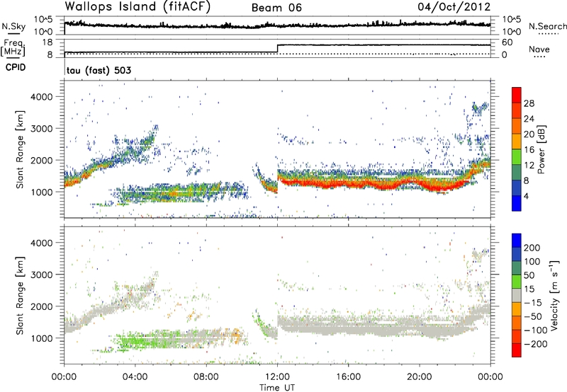
Task: Click the '-100' Velocity colorbar tick label
Action: pos(536,330)
